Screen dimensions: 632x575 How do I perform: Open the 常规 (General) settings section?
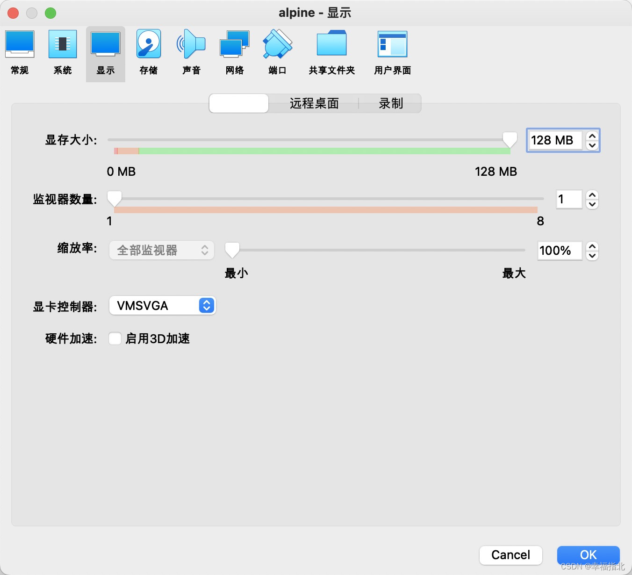(x=20, y=52)
